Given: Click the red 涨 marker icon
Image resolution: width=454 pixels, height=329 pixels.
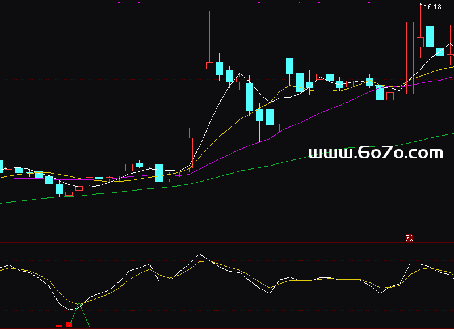Looking at the screenshot, I should [x=409, y=238].
